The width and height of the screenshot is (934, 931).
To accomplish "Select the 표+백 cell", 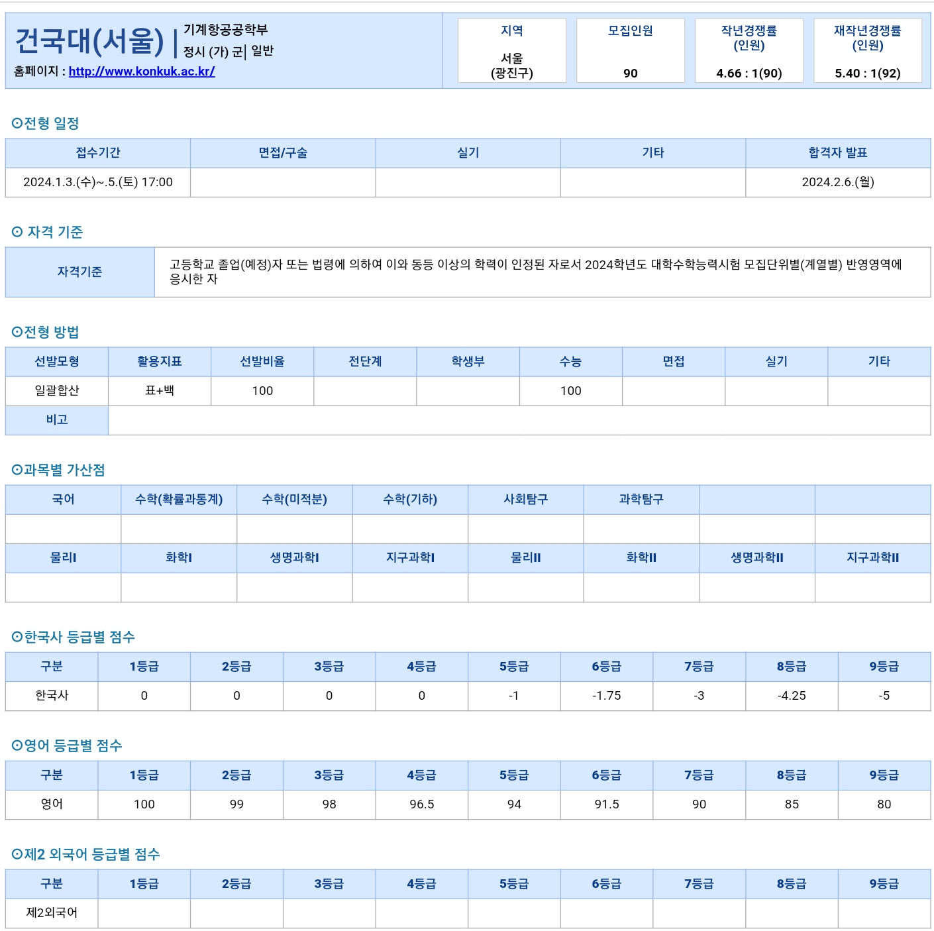I will coord(160,391).
